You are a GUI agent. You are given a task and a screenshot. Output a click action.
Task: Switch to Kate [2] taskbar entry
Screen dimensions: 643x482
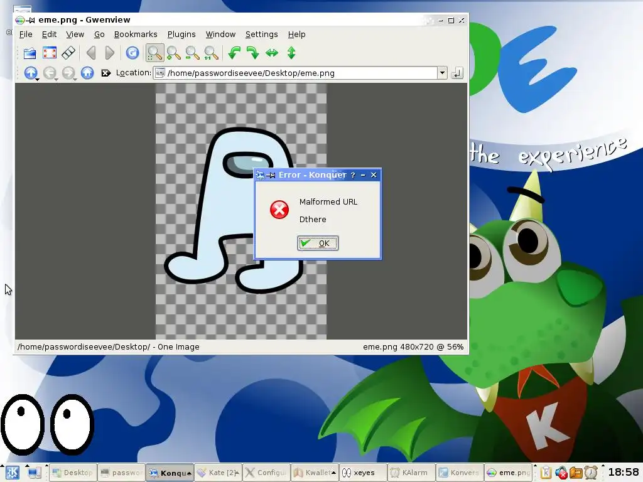click(219, 473)
